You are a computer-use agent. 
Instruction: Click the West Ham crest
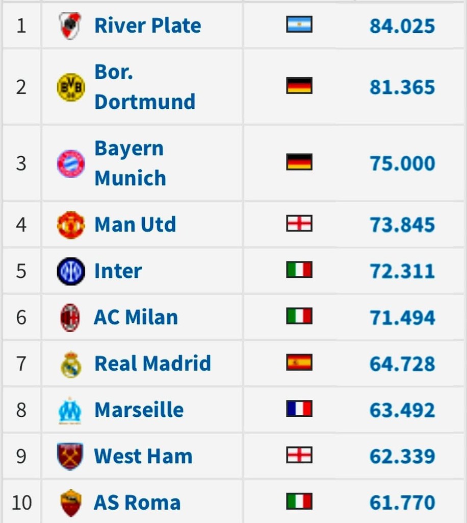click(x=70, y=456)
